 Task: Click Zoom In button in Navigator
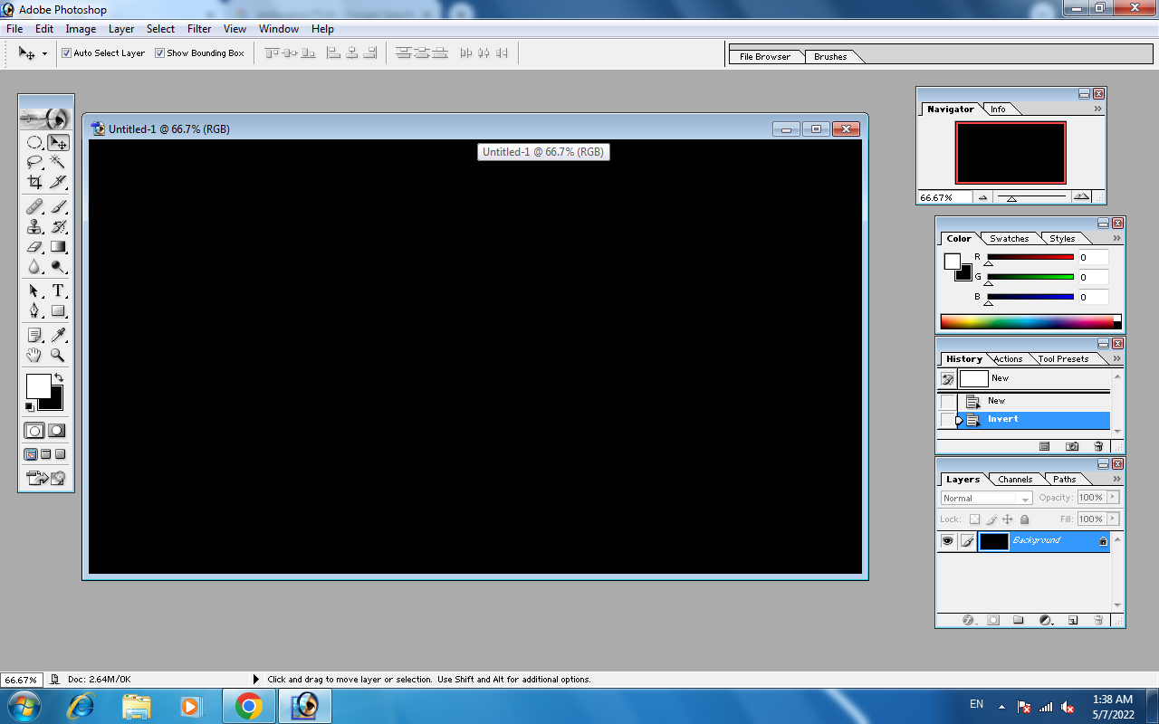tap(1081, 197)
